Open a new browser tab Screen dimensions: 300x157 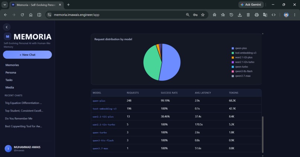coord(68,5)
